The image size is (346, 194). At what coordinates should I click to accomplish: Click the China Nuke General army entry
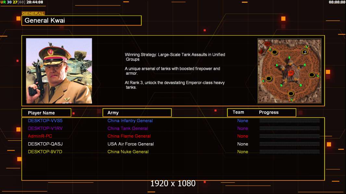pyautogui.click(x=128, y=152)
